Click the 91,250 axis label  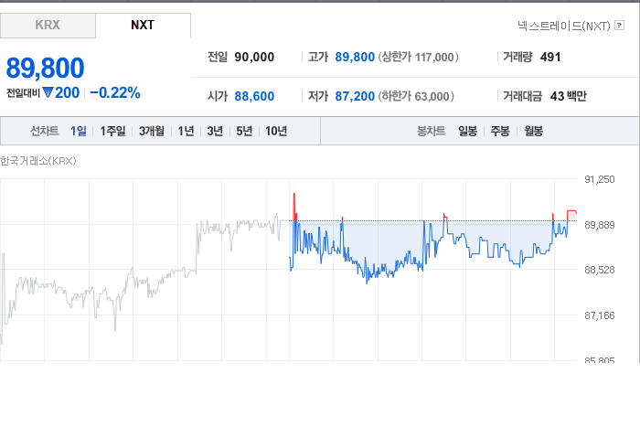[x=600, y=179]
